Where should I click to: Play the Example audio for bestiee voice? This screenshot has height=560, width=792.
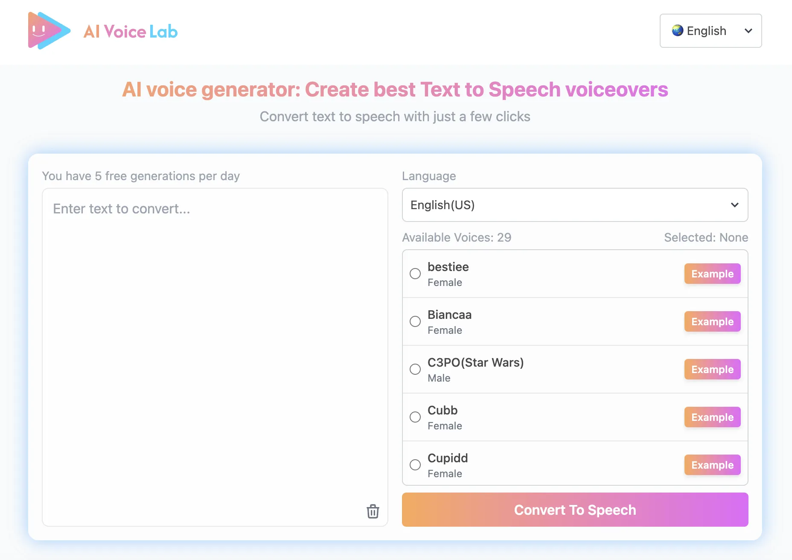tap(712, 274)
